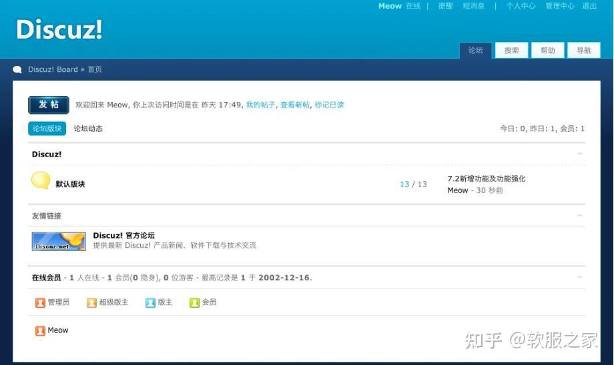Open the 短消息 link
614x365 pixels.
(x=473, y=6)
